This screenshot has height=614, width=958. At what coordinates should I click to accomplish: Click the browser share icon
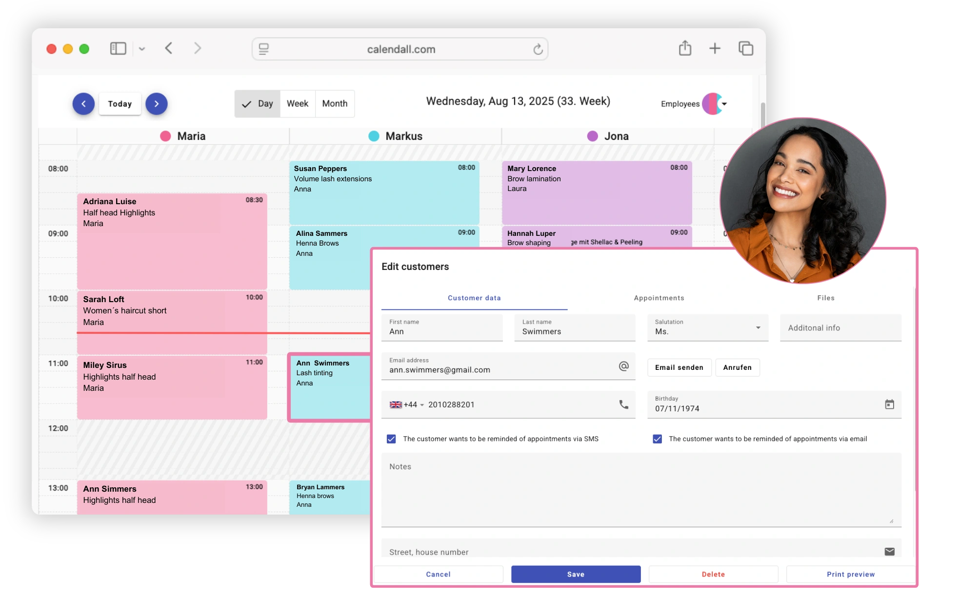(x=685, y=48)
